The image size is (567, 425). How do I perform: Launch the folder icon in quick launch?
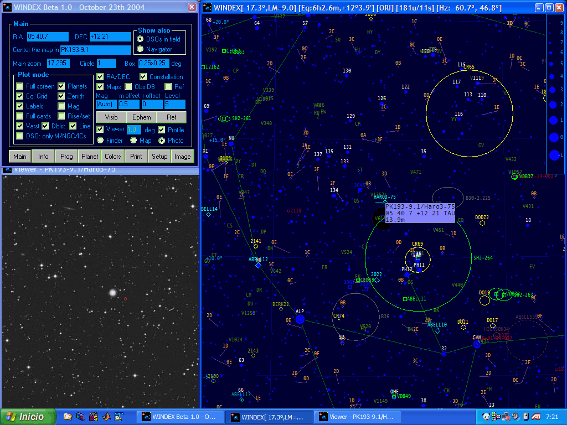[68, 417]
